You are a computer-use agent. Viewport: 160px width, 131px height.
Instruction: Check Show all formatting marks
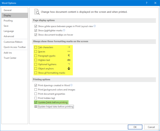click(x=35, y=73)
